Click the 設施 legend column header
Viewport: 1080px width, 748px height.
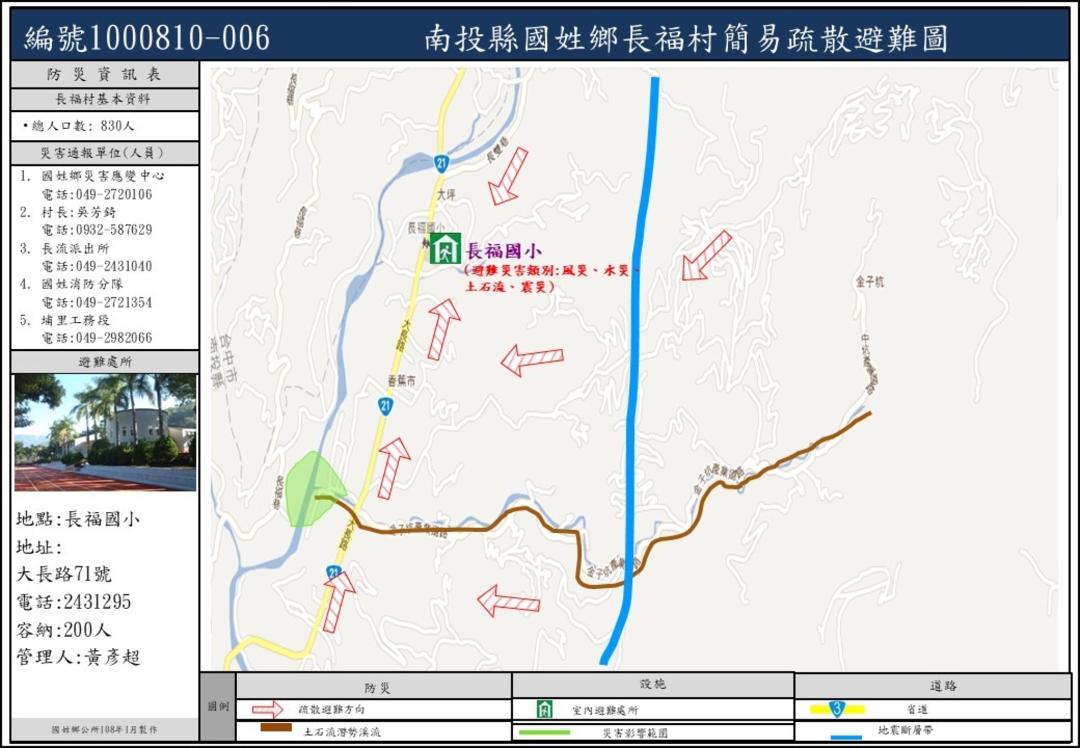point(652,685)
